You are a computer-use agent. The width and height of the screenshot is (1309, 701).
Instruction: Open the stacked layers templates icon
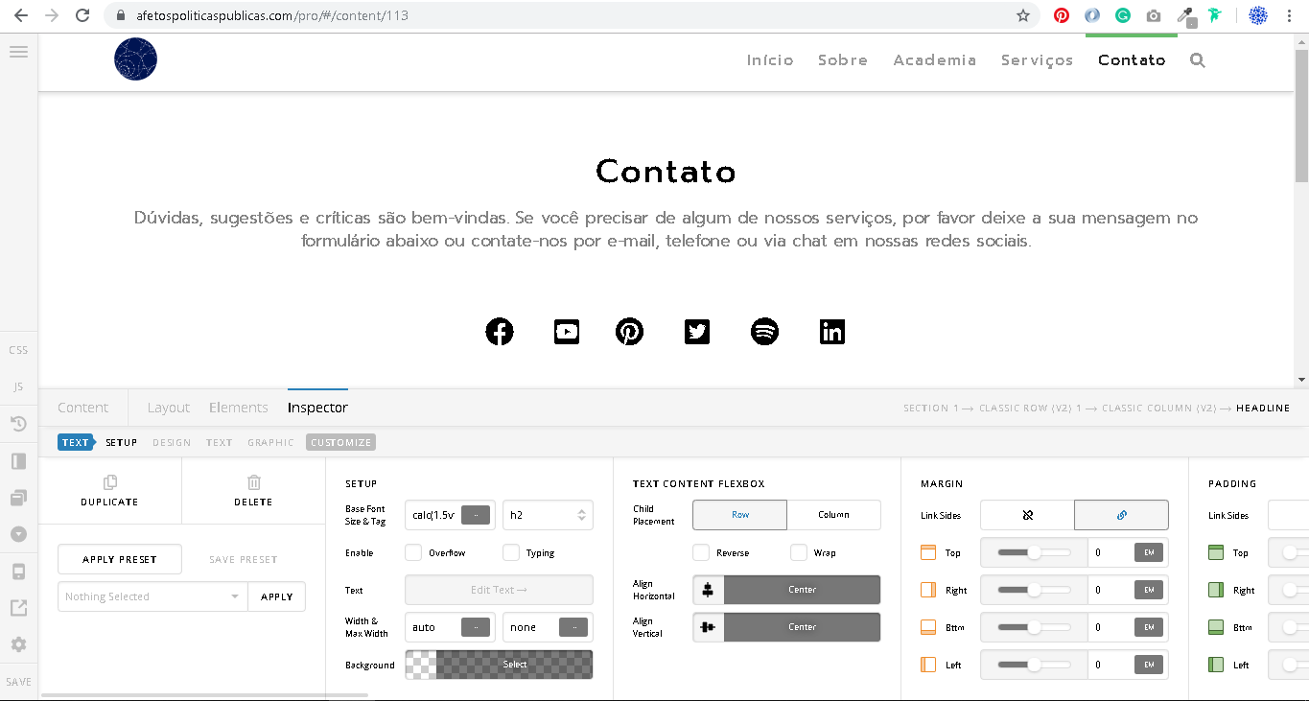[x=18, y=498]
